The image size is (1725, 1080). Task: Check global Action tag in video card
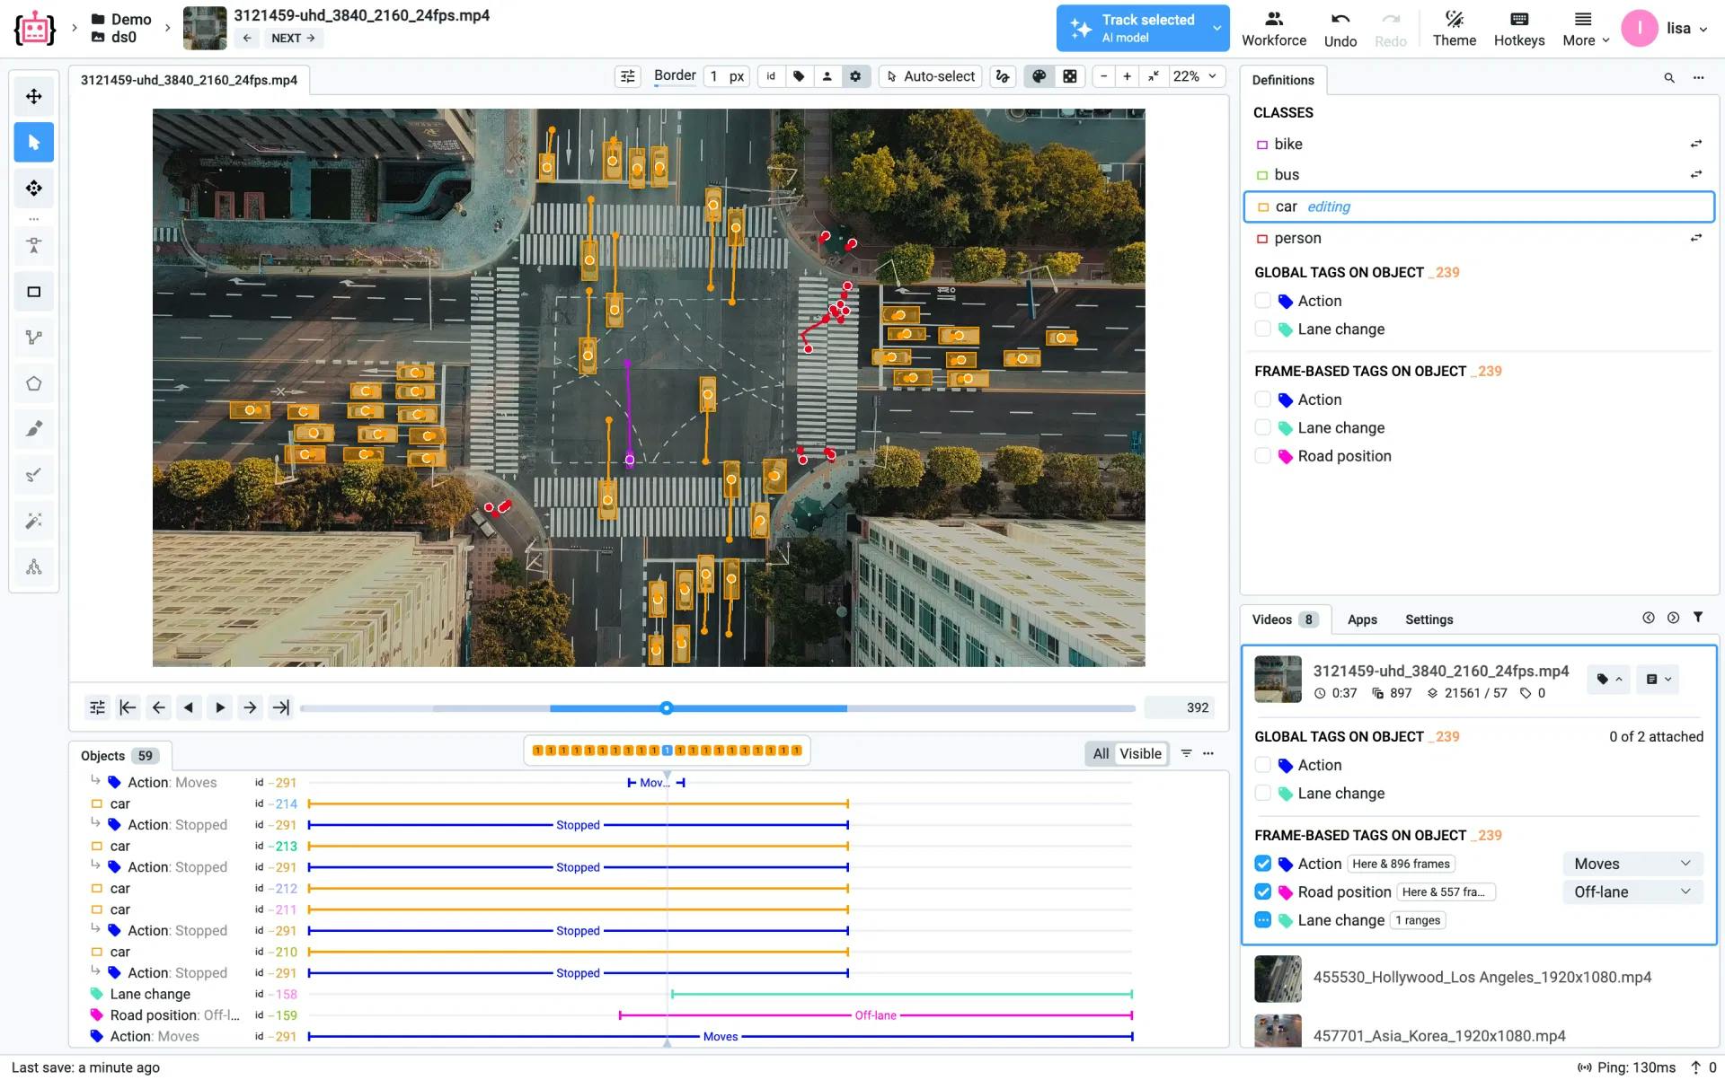[1262, 765]
